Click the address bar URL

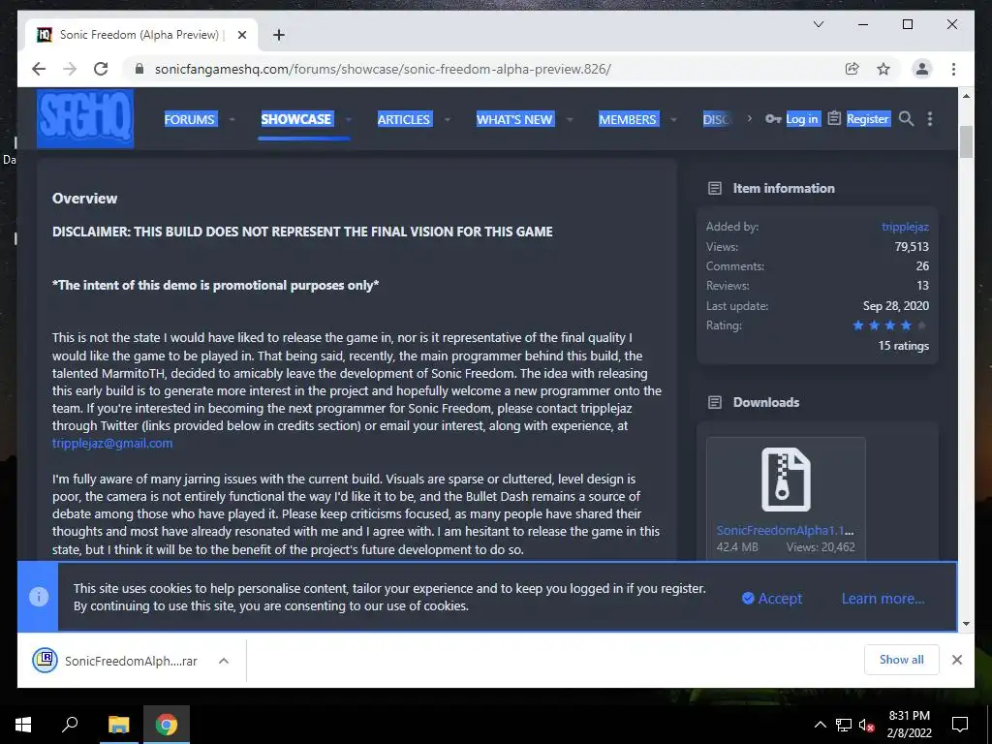tap(383, 69)
